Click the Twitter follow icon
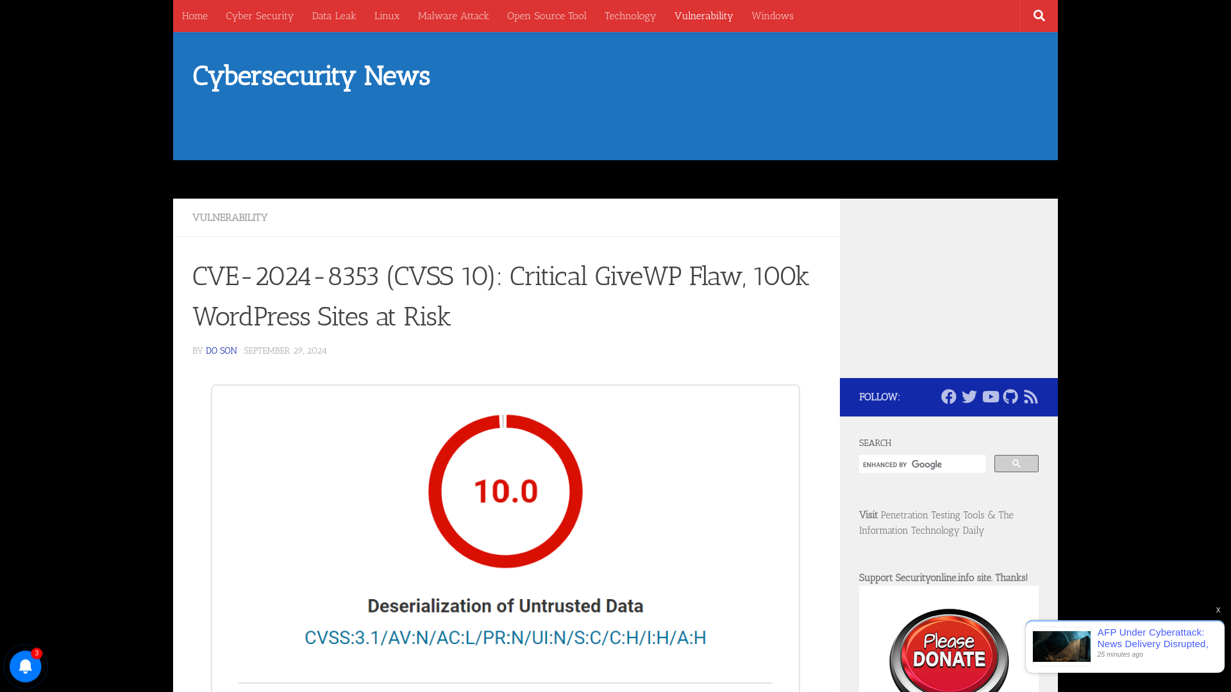 (x=969, y=396)
